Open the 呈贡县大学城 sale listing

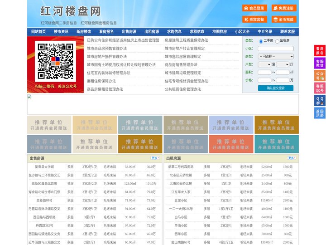pyautogui.click(x=44, y=167)
